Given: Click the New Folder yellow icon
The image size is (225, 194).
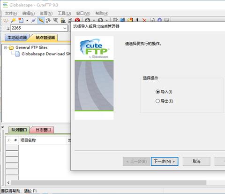Looking at the screenshot, I should (x=130, y=20).
